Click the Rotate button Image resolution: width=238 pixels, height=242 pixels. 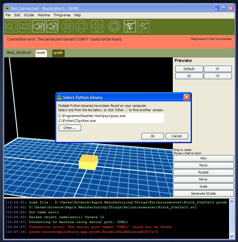pos(203,172)
